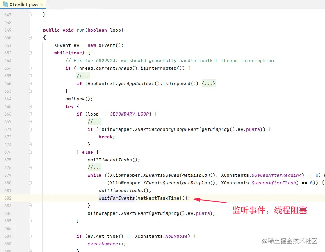Collapse the run method fold at line 650
The height and width of the screenshot is (252, 325).
click(x=30, y=37)
